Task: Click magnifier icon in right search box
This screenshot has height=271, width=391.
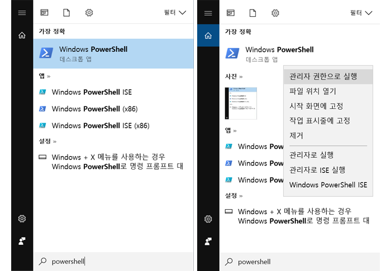Action: coord(229,262)
